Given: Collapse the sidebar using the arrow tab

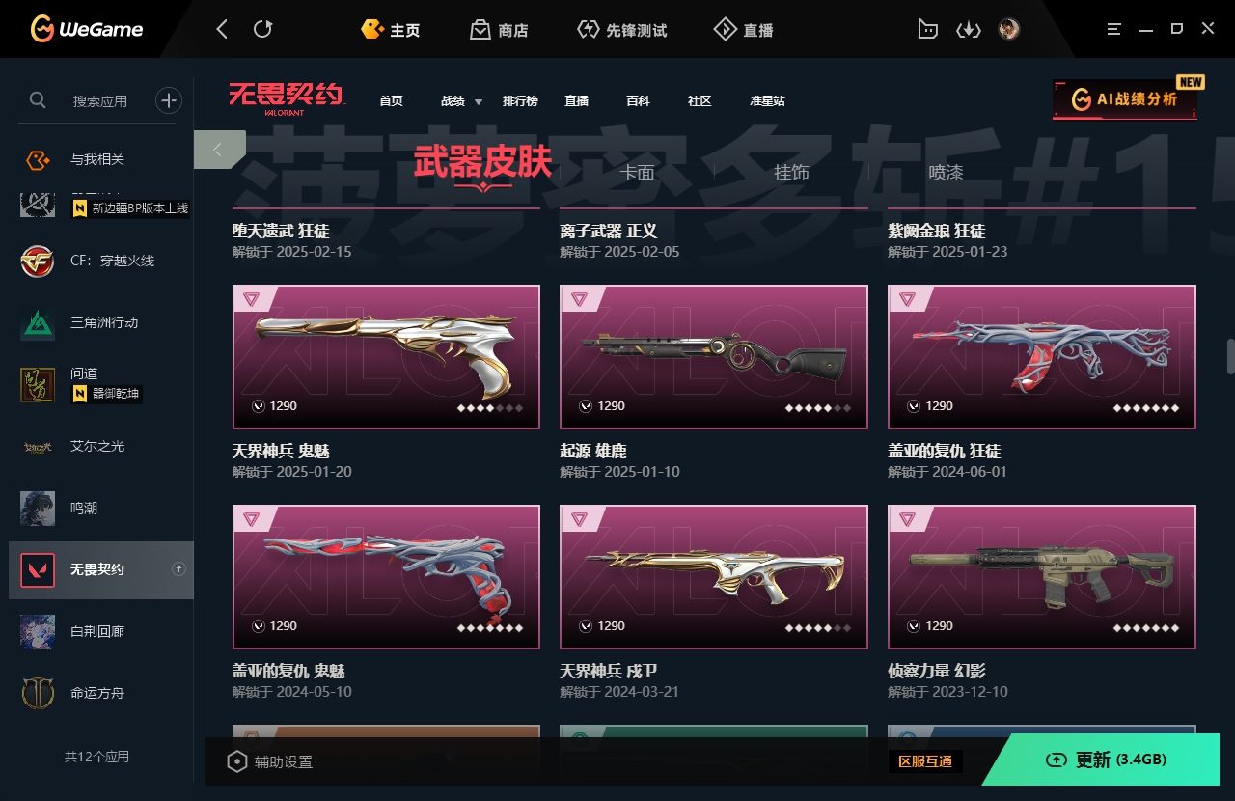Looking at the screenshot, I should click(219, 150).
